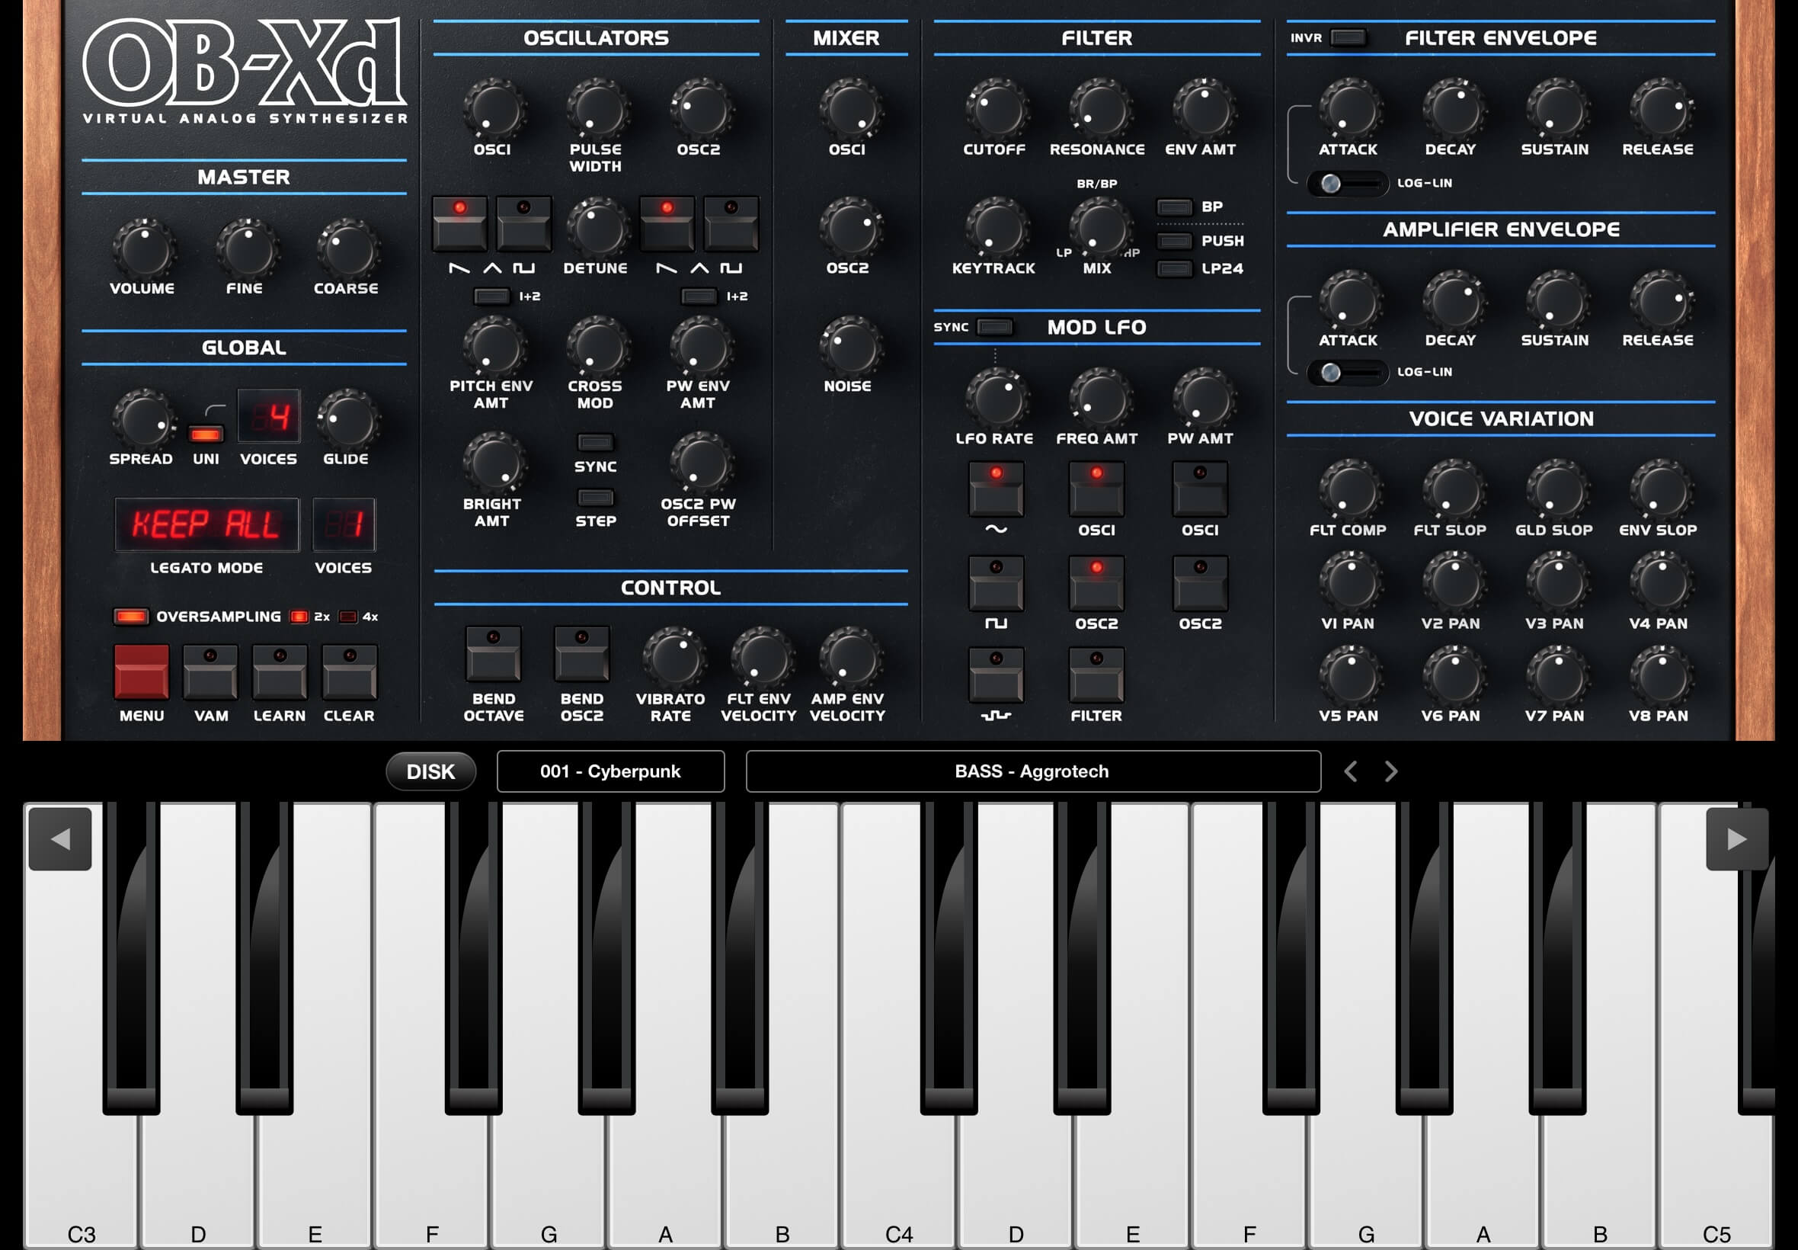The width and height of the screenshot is (1798, 1250).
Task: Toggle the 2x oversampling indicator
Action: pyautogui.click(x=299, y=617)
